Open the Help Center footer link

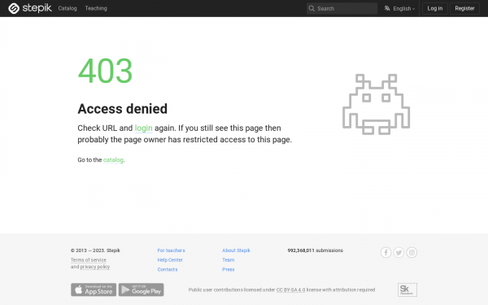coord(170,260)
